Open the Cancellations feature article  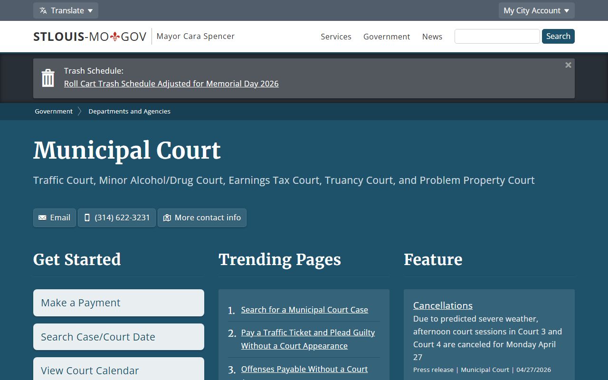coord(443,305)
